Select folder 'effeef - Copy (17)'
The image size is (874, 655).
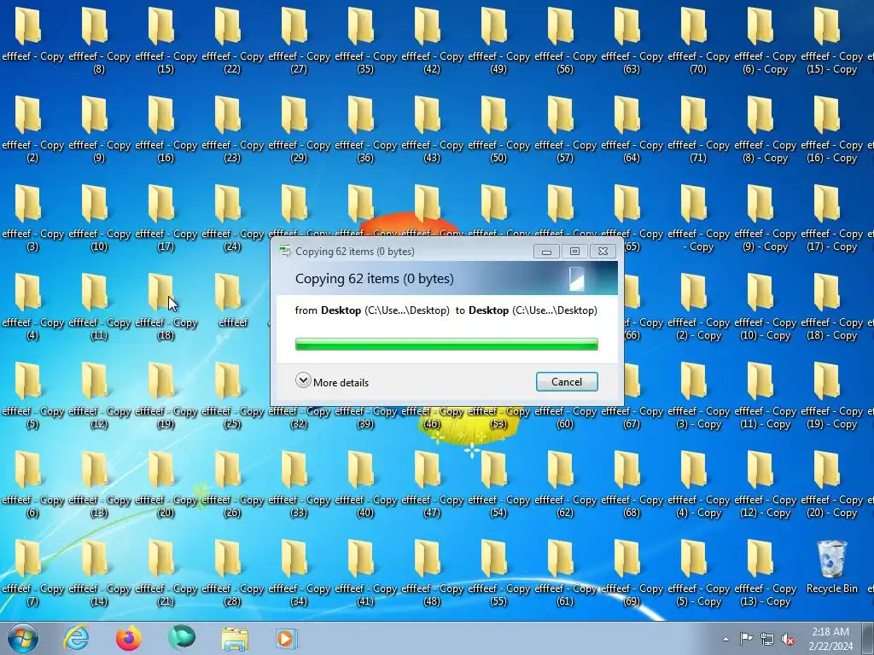coord(166,217)
